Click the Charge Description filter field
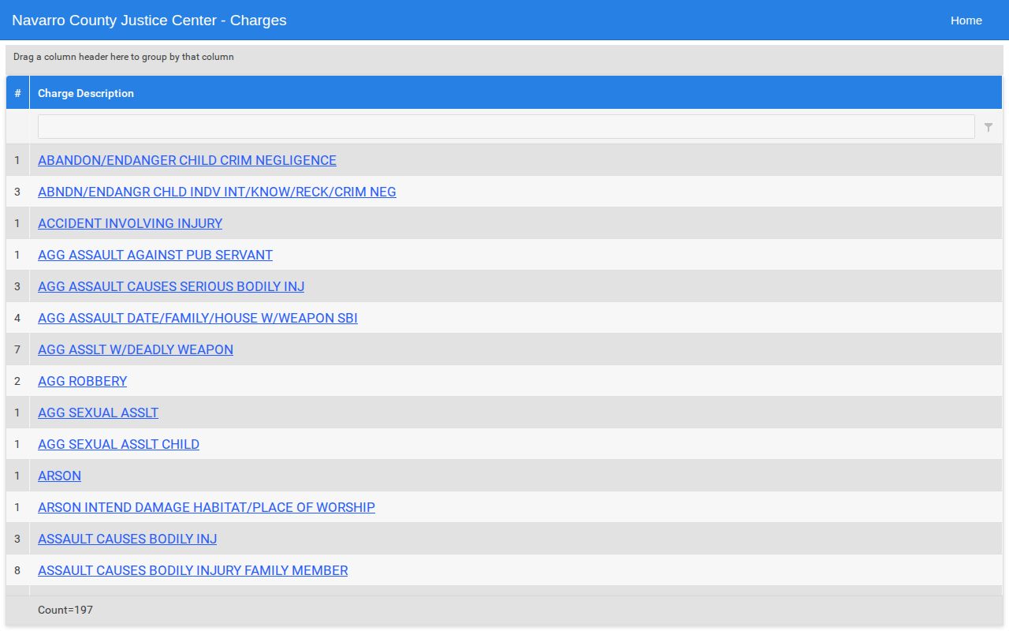The width and height of the screenshot is (1009, 631). [506, 127]
